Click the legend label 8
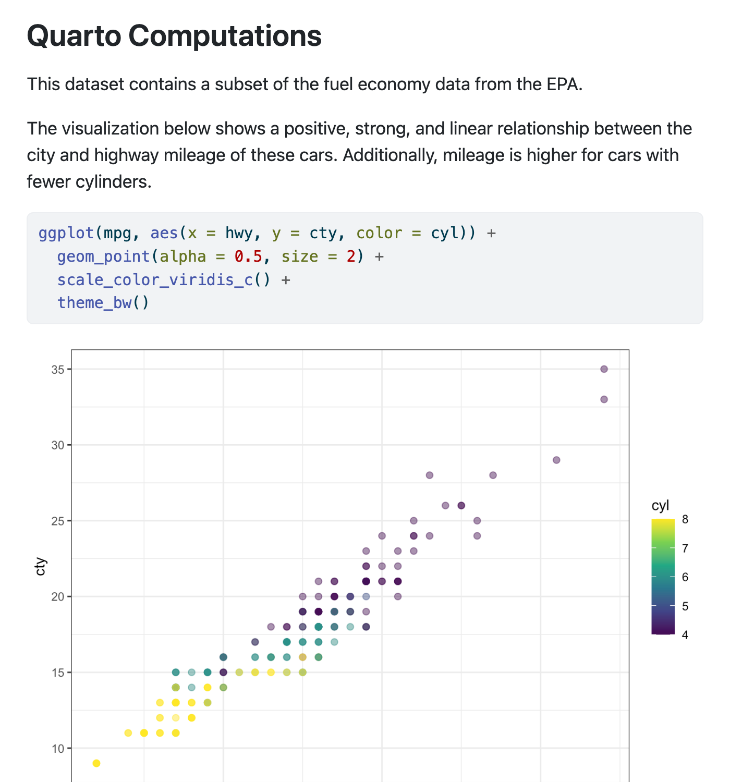Viewport: 730px width, 782px height. [685, 519]
